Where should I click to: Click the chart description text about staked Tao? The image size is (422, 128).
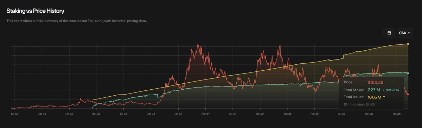pyautogui.click(x=76, y=21)
